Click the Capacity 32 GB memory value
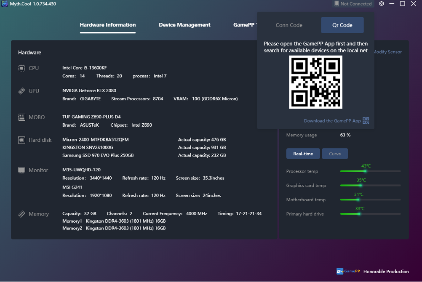Image resolution: width=422 pixels, height=282 pixels. click(90, 214)
